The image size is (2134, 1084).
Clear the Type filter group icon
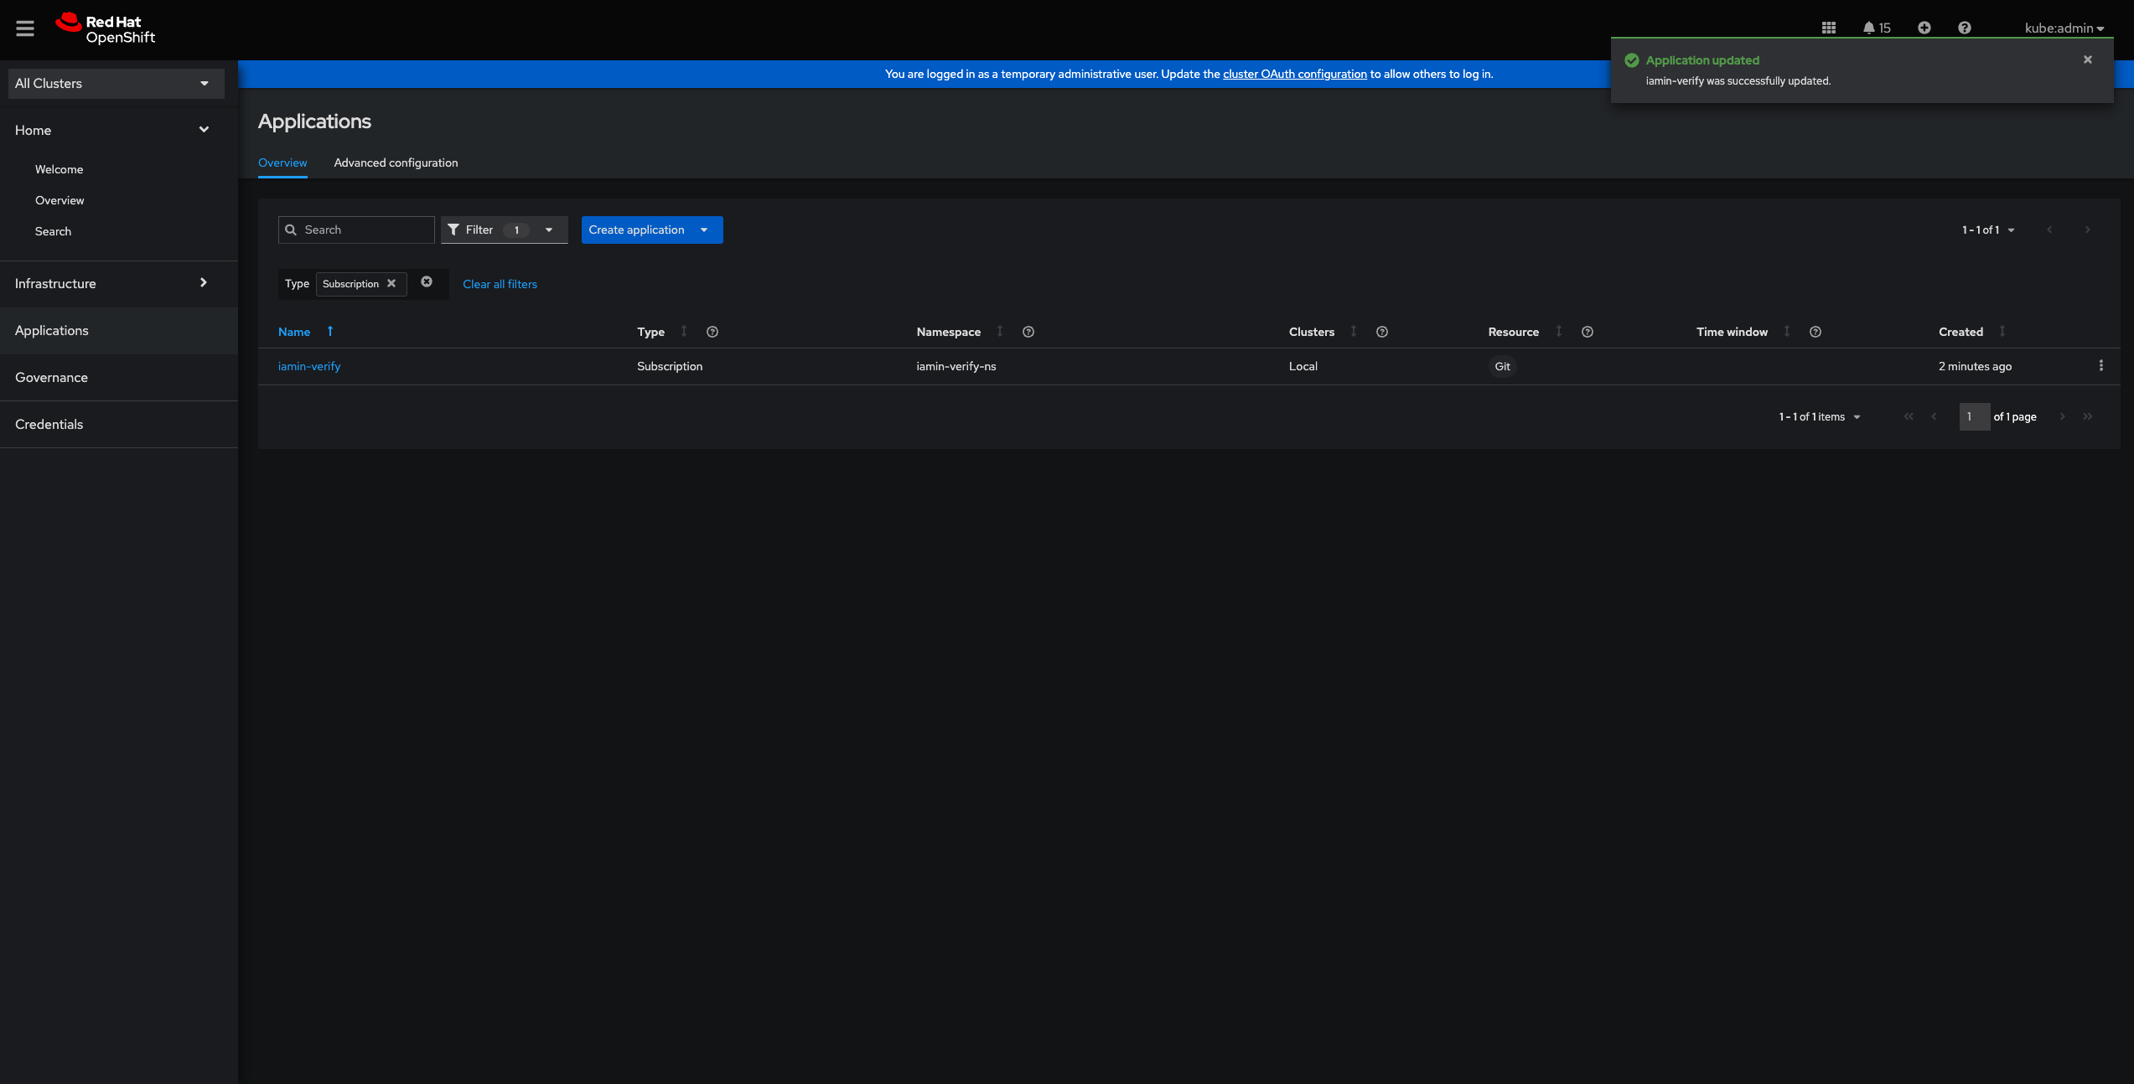pos(427,282)
